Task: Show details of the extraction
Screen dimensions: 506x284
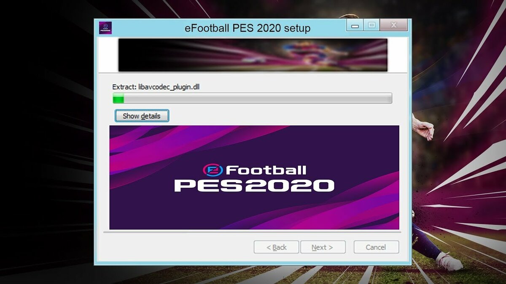Action: (x=142, y=116)
